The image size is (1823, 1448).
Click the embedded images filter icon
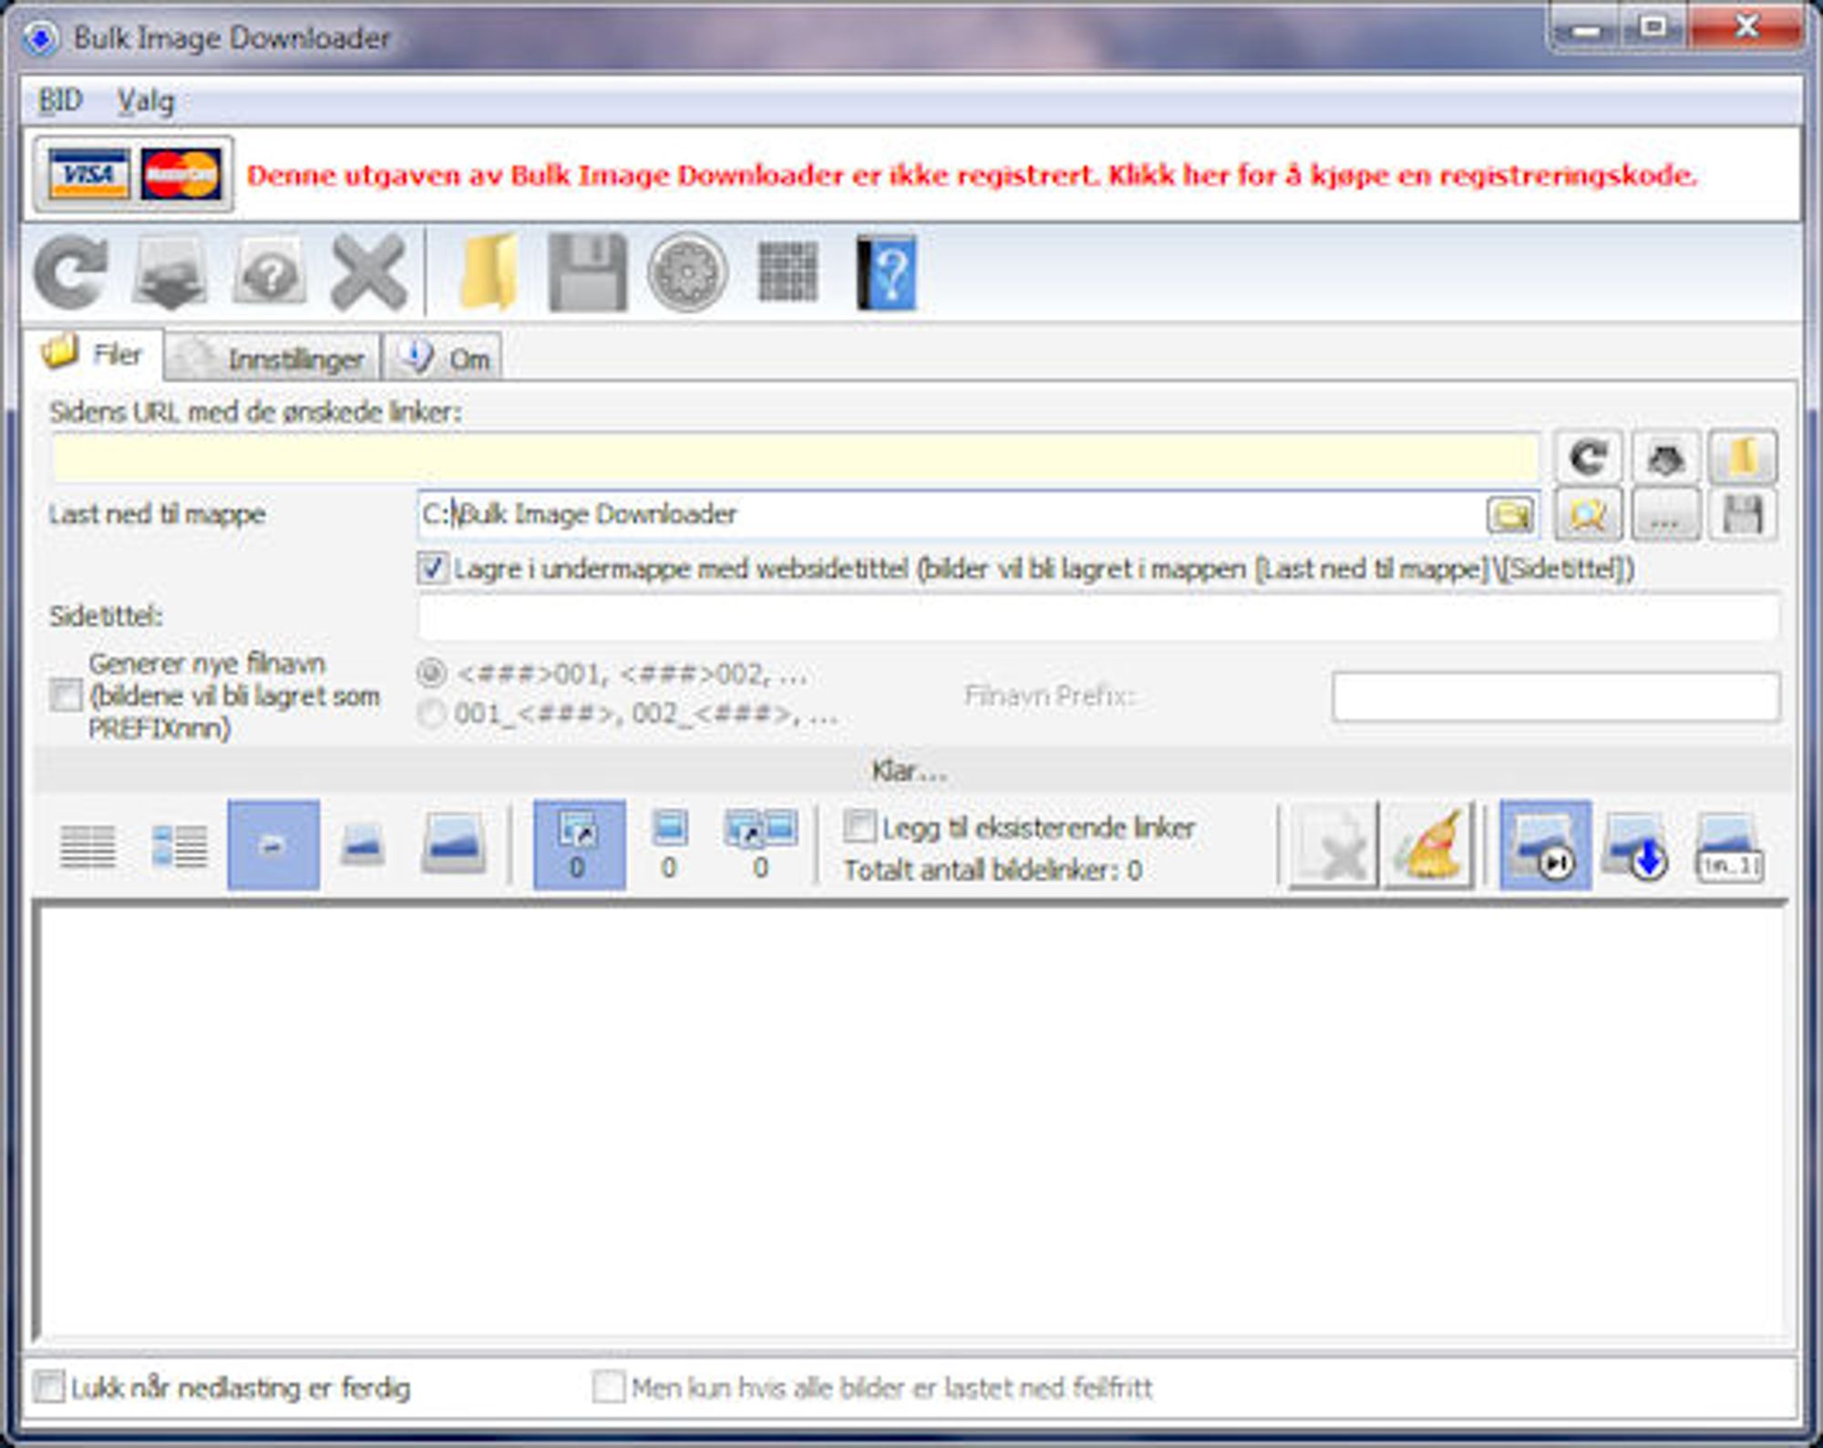[x=669, y=846]
